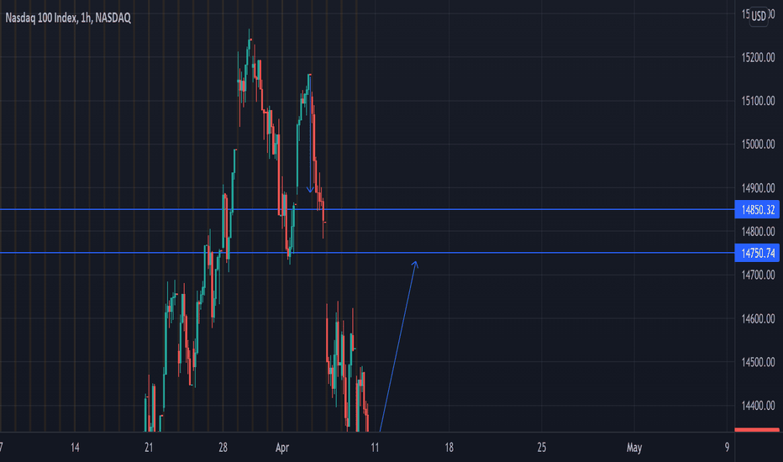Click the 14700.00 price axis label
The width and height of the screenshot is (783, 462).
[x=758, y=276]
